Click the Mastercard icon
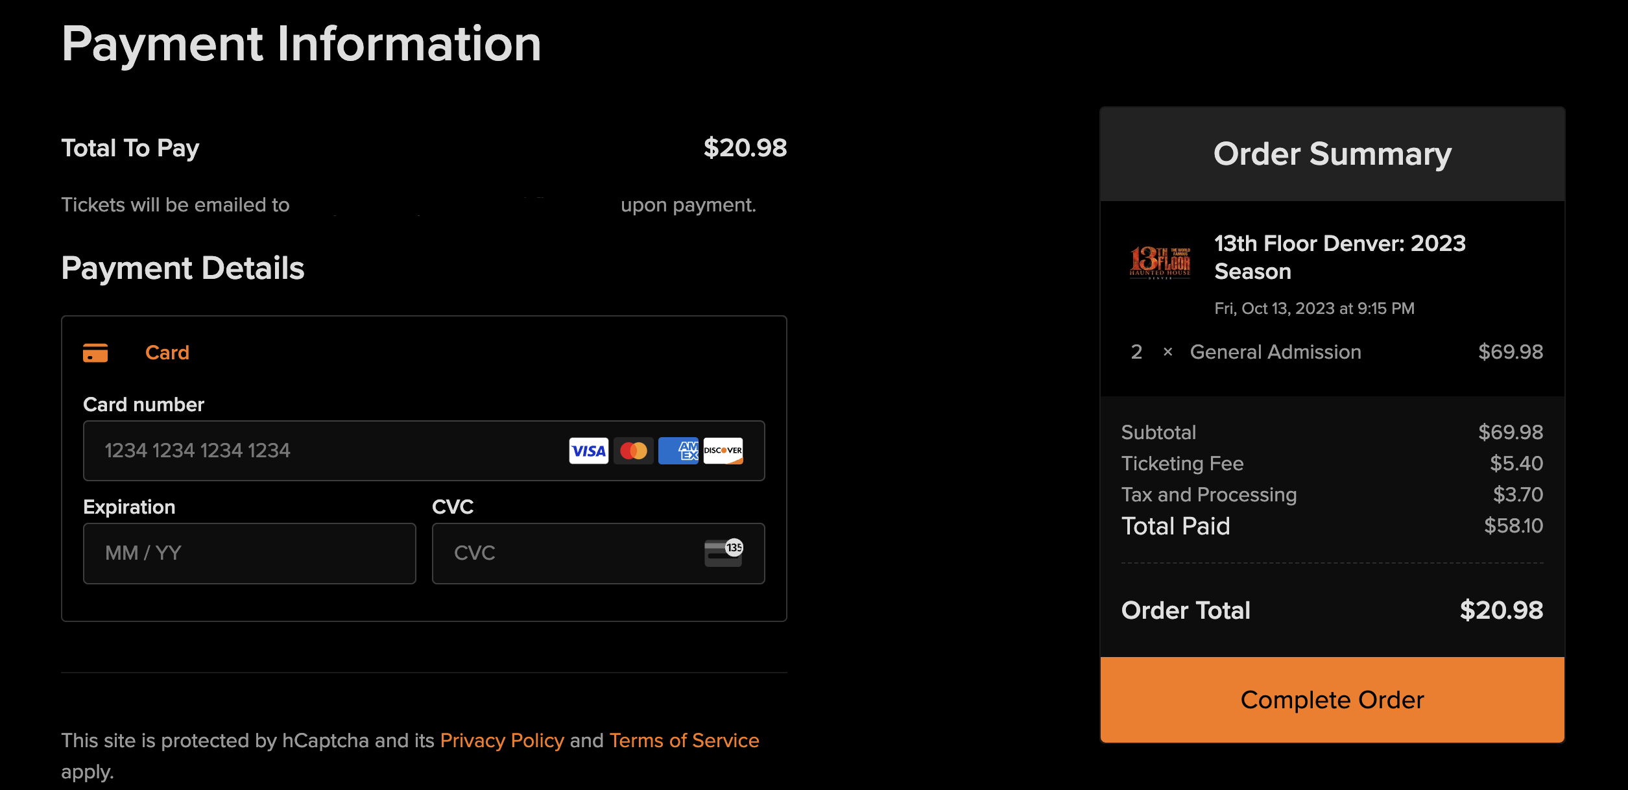 pos(633,451)
